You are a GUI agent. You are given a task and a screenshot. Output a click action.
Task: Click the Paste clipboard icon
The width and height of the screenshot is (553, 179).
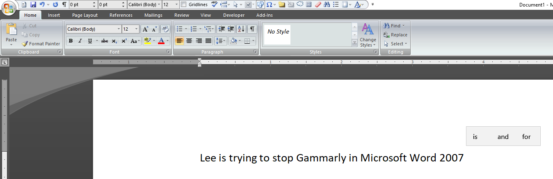(x=11, y=29)
